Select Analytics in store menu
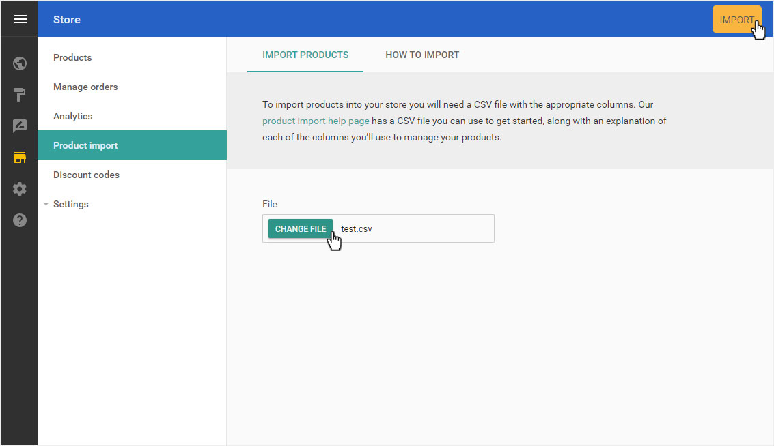 point(132,116)
